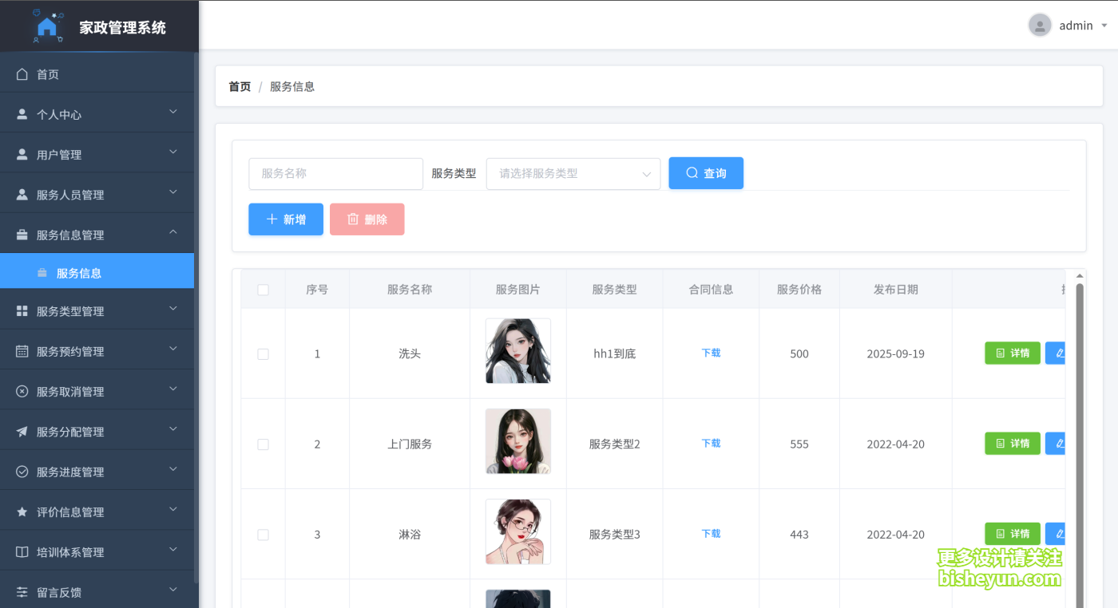Viewport: 1118px width, 608px height.
Task: Select the 个人中心 person icon
Action: point(22,113)
